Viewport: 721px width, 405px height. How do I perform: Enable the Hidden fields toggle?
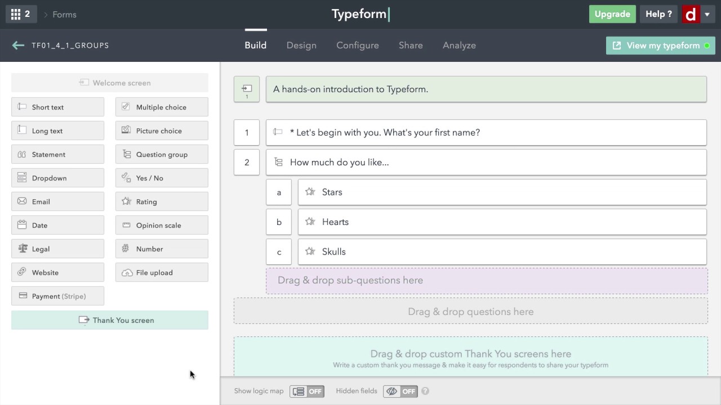pyautogui.click(x=400, y=391)
